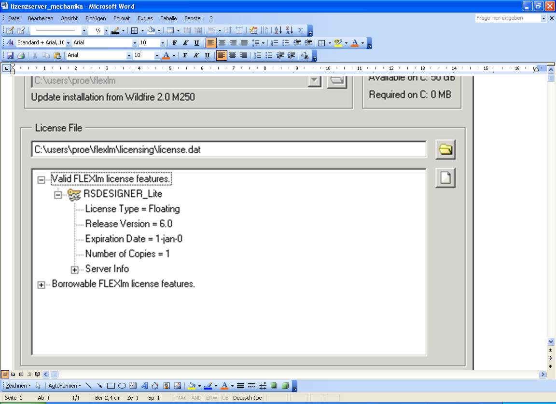This screenshot has width=556, height=404.
Task: Apply the Drawing toolbar Line Color brush
Action: pyautogui.click(x=208, y=386)
